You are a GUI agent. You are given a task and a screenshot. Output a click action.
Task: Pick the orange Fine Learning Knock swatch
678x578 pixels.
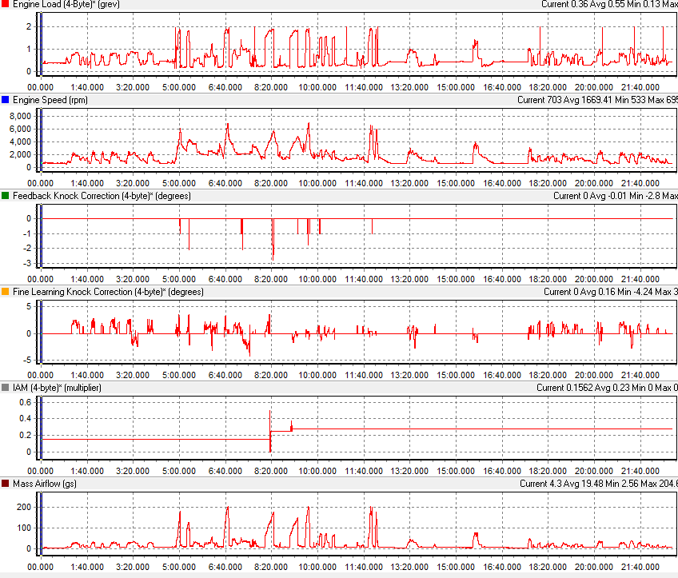[6, 292]
